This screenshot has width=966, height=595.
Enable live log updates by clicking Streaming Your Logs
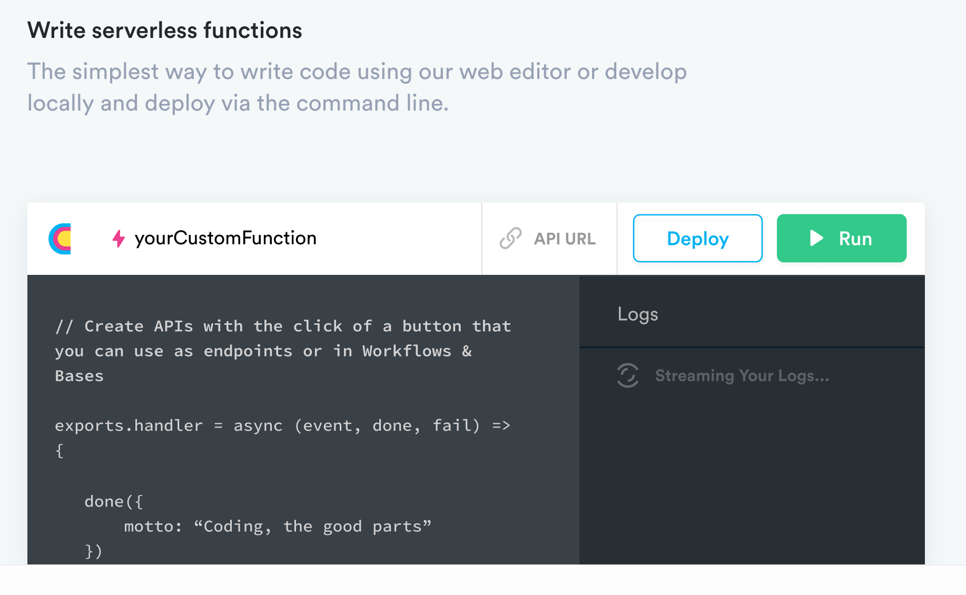742,376
